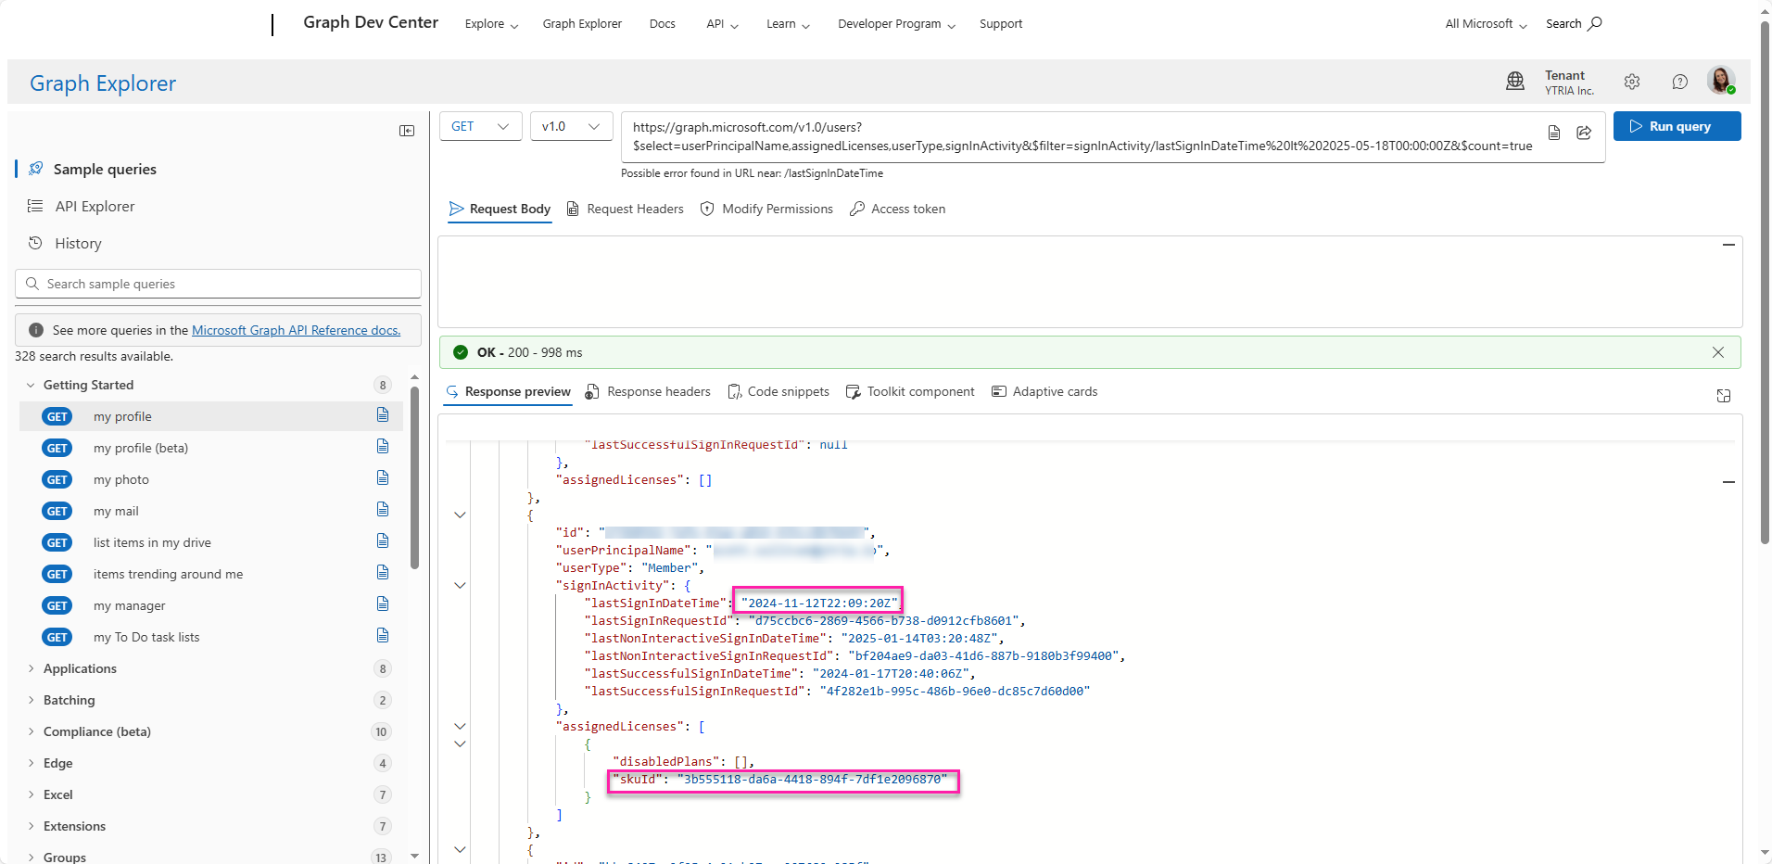
Task: Open the API version v1.0 dropdown
Action: coord(571,126)
